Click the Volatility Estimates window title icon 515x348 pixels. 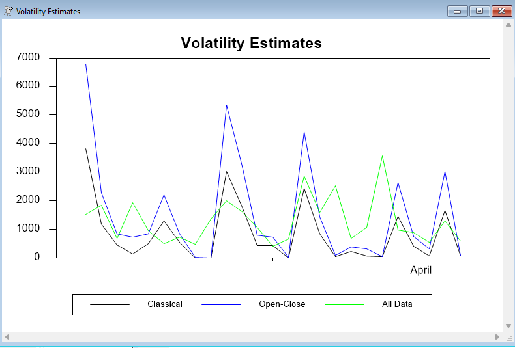(8, 11)
